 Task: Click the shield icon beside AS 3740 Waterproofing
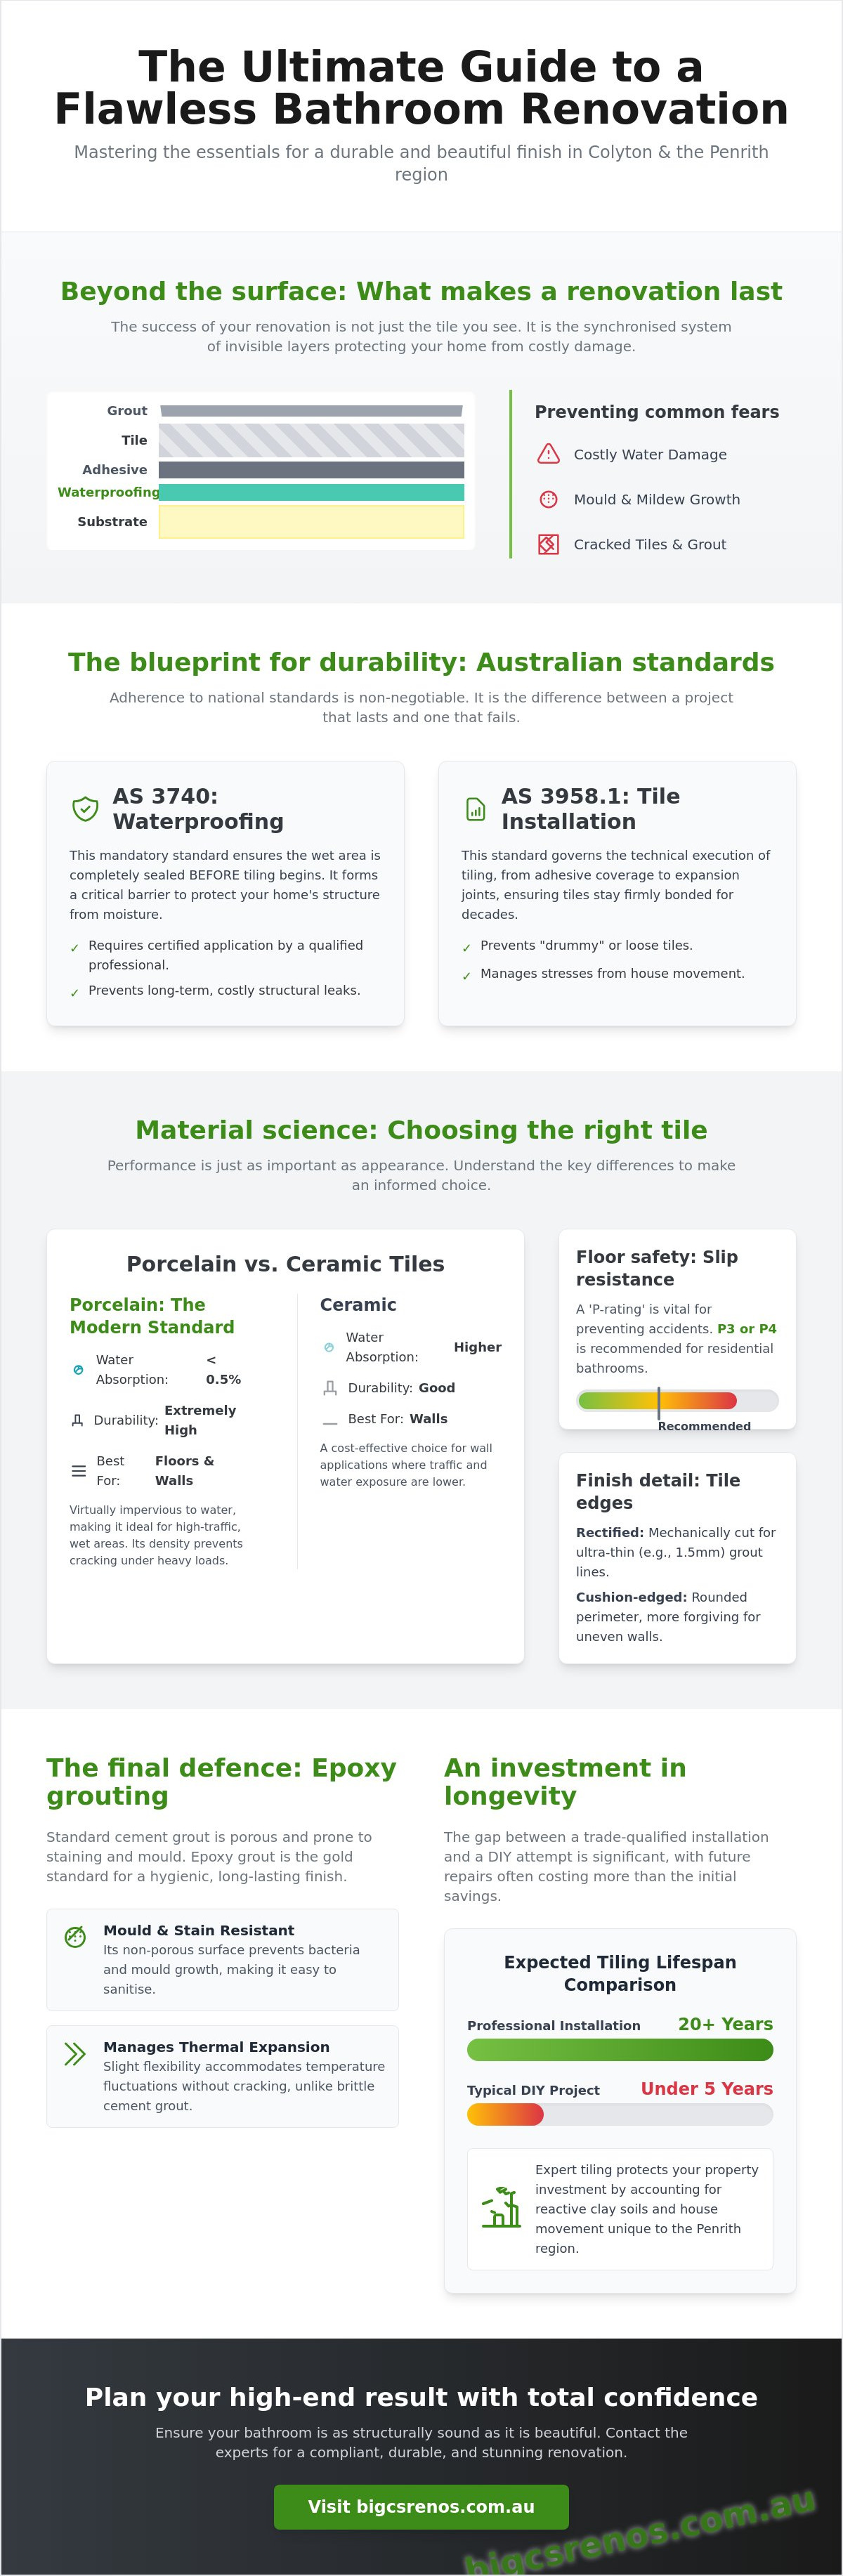coord(85,808)
